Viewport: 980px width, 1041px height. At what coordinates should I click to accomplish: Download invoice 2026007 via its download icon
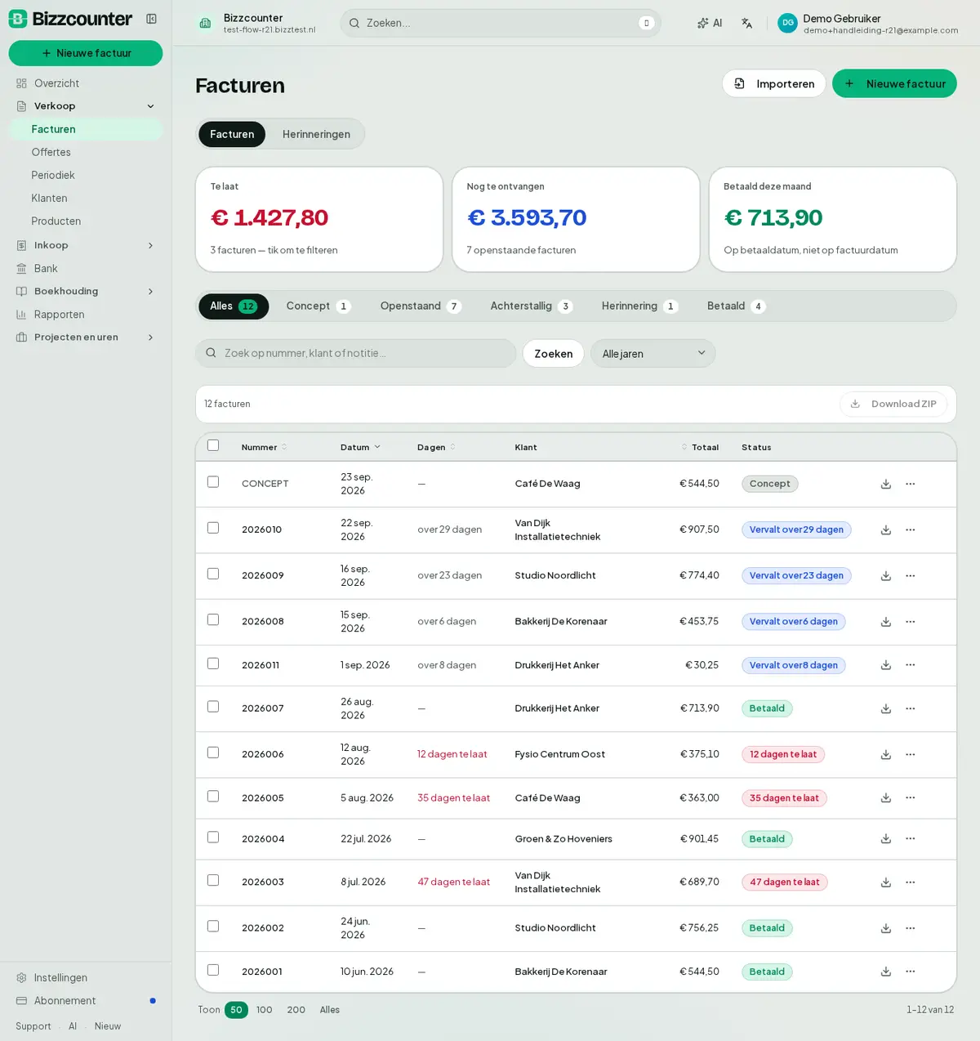coord(886,708)
